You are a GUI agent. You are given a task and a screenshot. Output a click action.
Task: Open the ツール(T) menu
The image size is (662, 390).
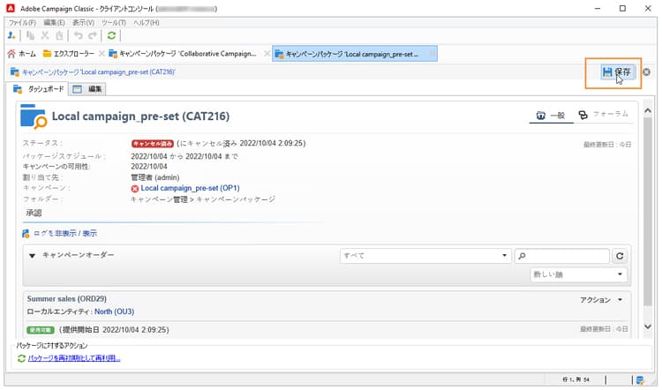[x=113, y=22]
